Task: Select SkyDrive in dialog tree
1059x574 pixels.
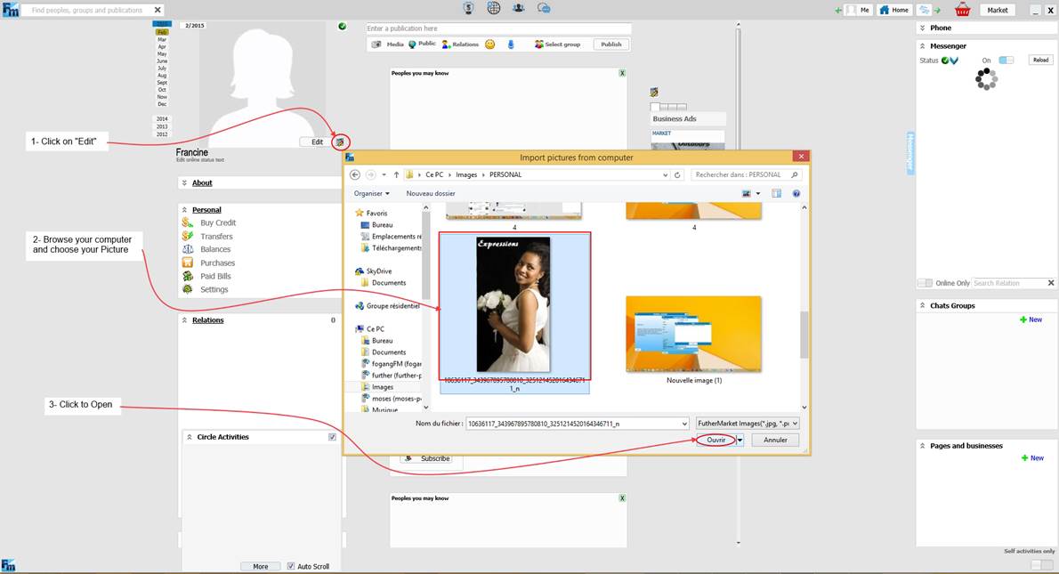Action: 378,271
